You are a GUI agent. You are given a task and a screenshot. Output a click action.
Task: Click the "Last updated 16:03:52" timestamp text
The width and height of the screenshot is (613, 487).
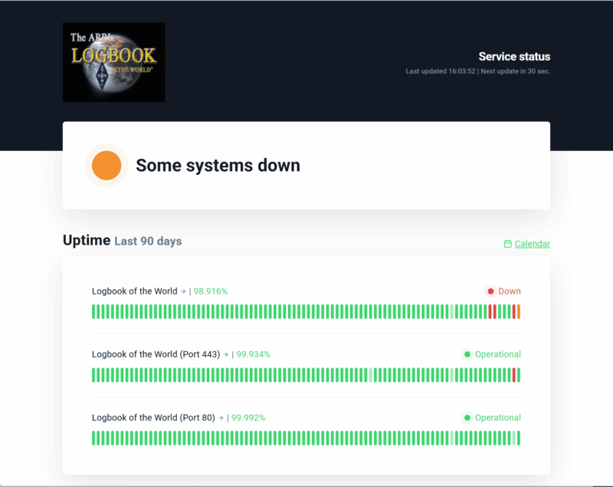(440, 71)
